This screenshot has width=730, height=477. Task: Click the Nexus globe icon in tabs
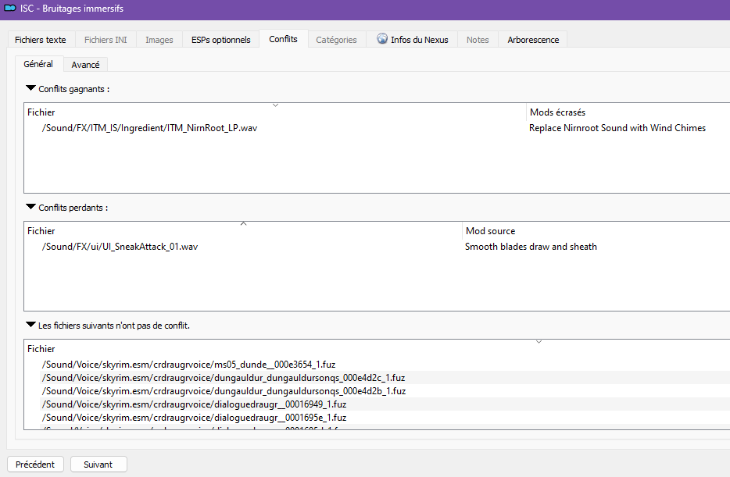(x=382, y=39)
